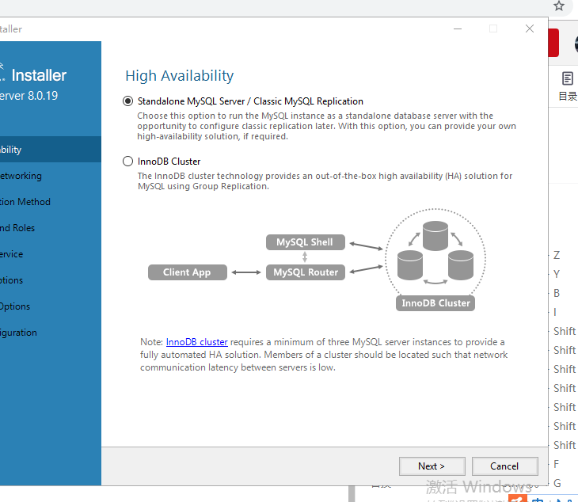
Task: Minimize the MySQL Installer window
Action: click(x=458, y=29)
